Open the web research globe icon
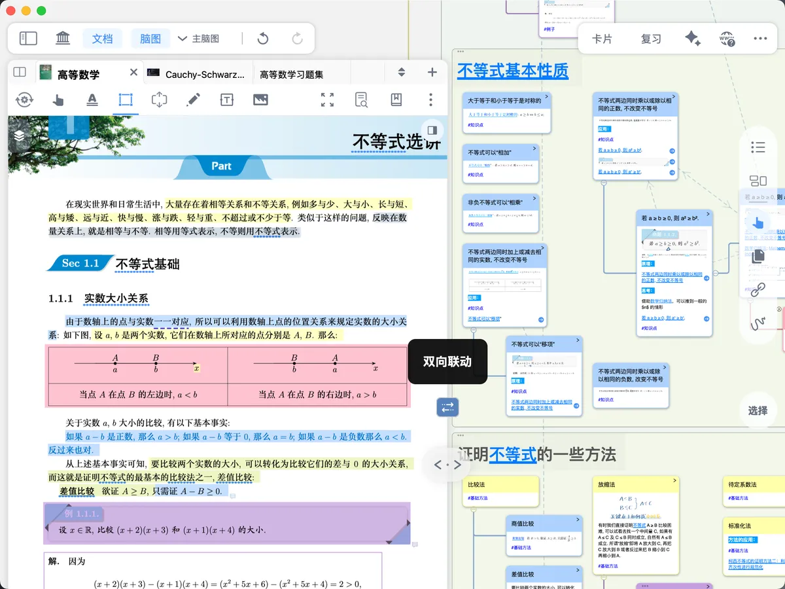 tap(727, 39)
